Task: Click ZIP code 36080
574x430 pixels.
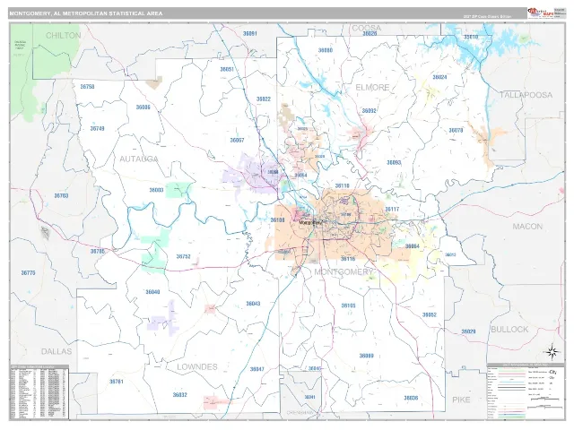Action: 326,50
